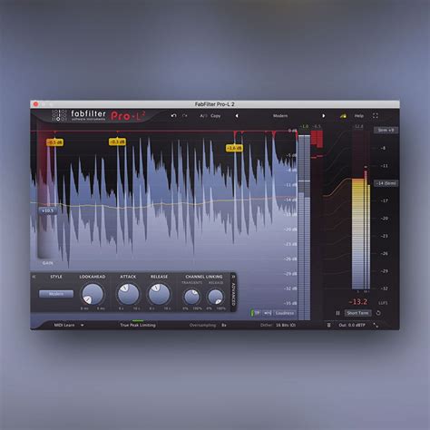Click the Lookahead knob
This screenshot has width=430, height=430.
click(x=93, y=294)
